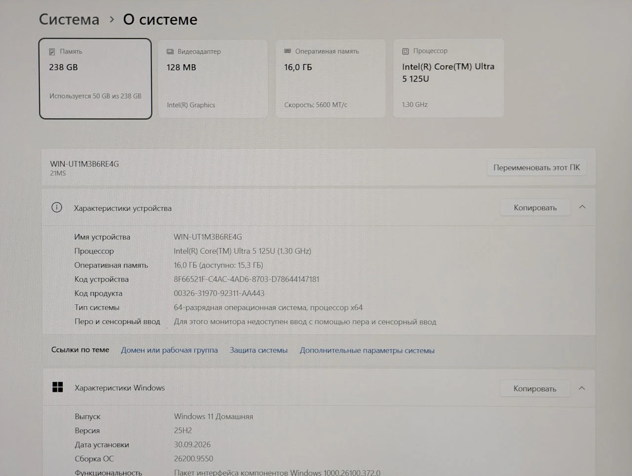This screenshot has height=476, width=632.
Task: Open Домен или рабочая группа link
Action: [169, 350]
